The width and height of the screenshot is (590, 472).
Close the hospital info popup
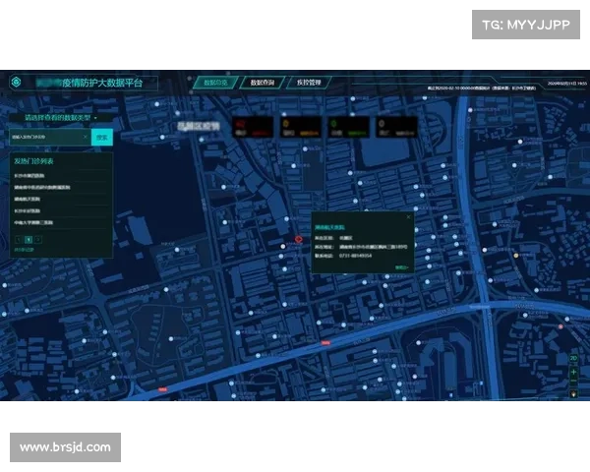(x=408, y=216)
